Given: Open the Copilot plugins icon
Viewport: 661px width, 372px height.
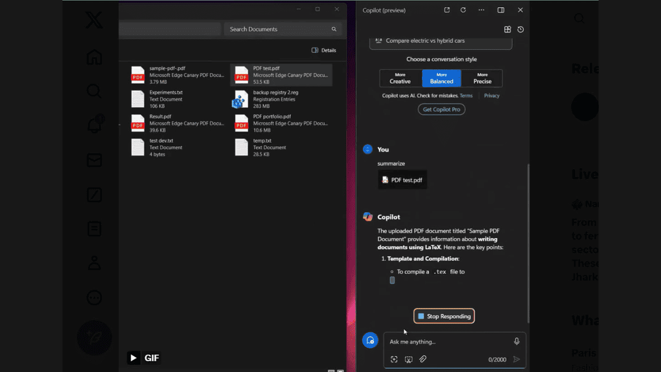Looking at the screenshot, I should pyautogui.click(x=508, y=29).
